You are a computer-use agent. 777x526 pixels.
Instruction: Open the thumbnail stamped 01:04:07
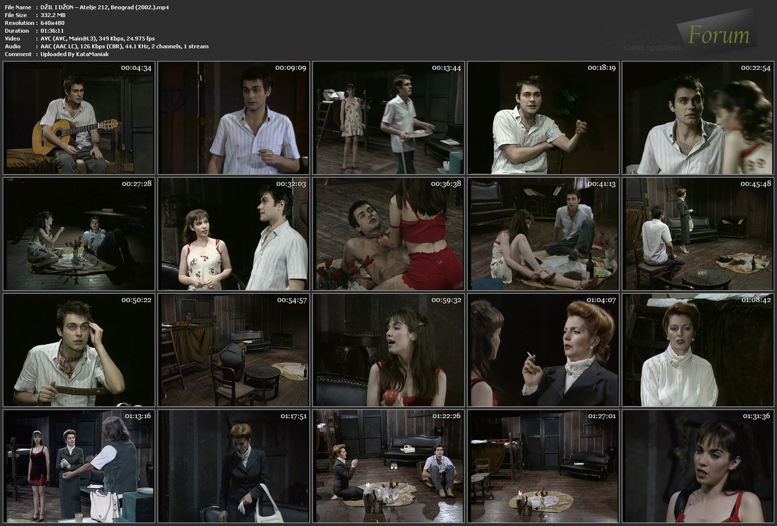[543, 350]
